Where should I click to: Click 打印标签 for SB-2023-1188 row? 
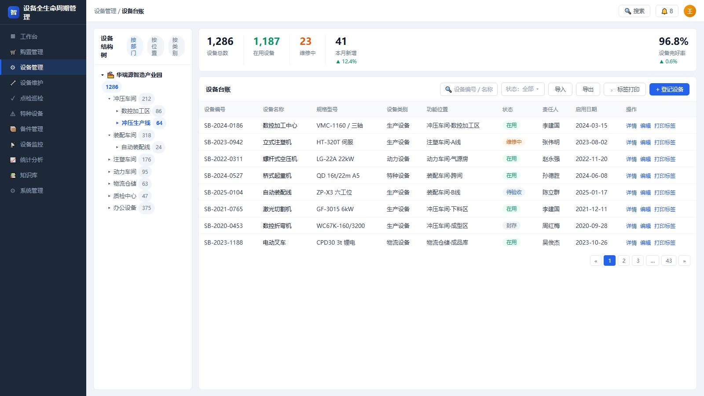point(665,243)
